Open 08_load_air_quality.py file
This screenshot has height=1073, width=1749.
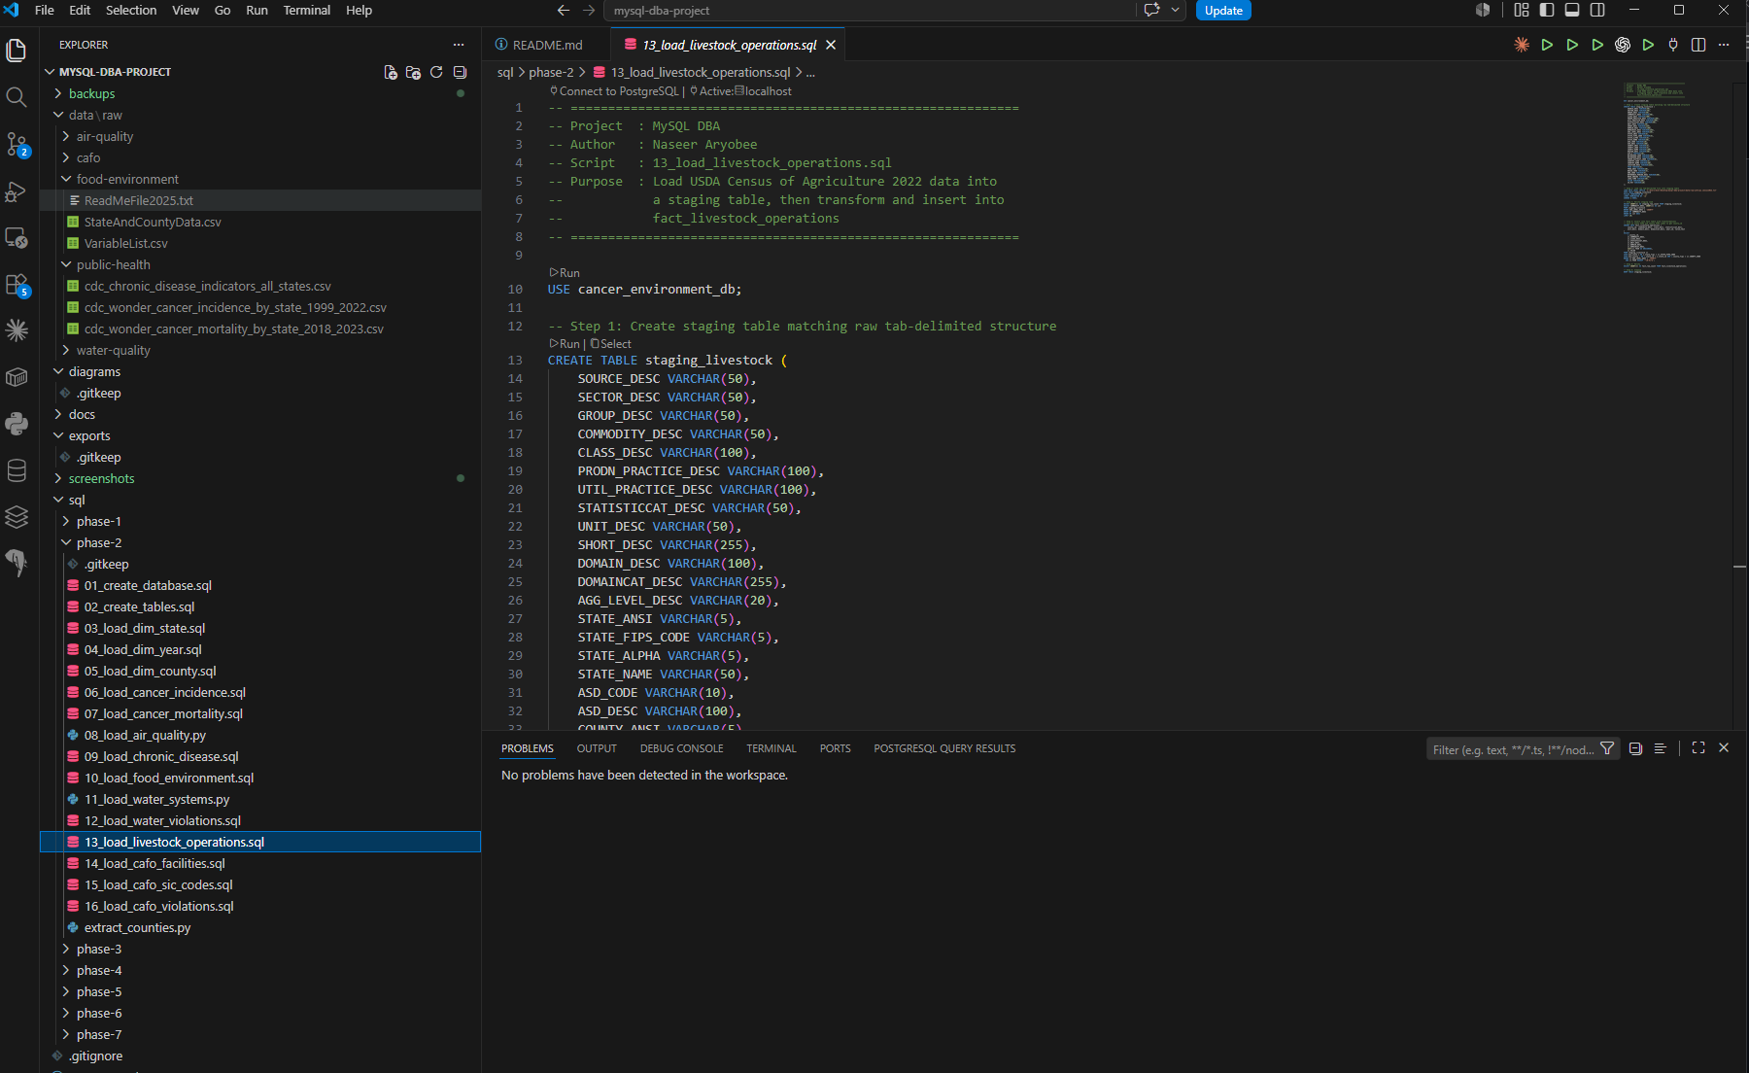click(145, 735)
